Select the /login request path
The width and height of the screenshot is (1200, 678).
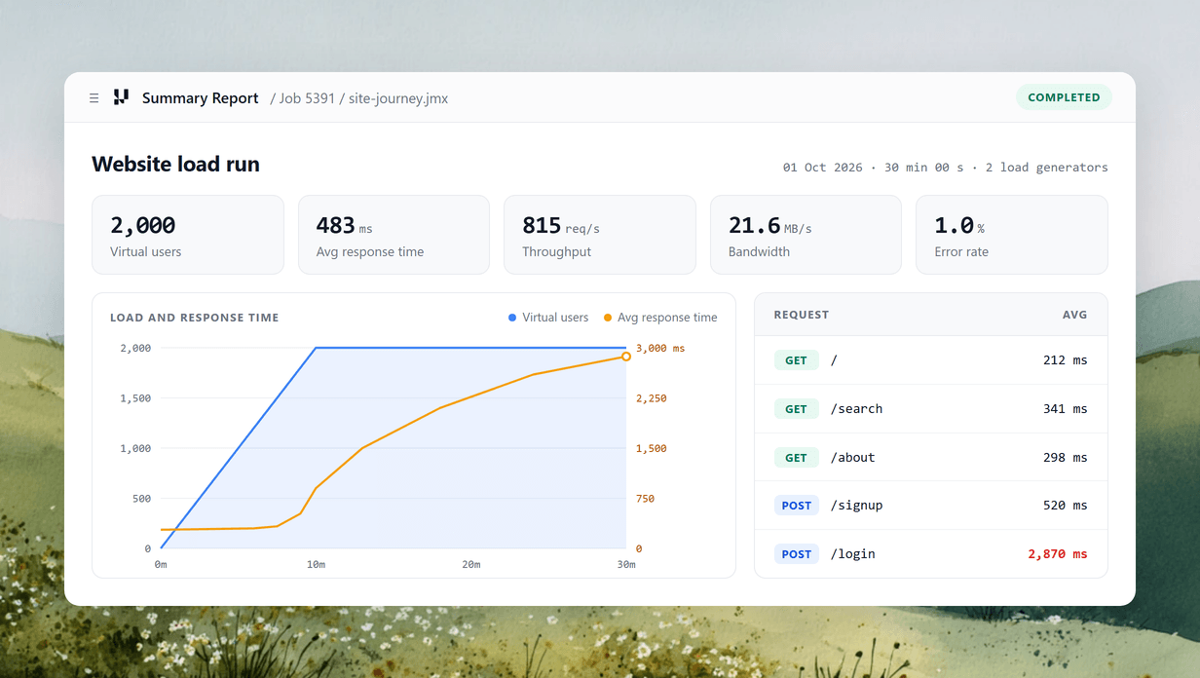tap(852, 554)
